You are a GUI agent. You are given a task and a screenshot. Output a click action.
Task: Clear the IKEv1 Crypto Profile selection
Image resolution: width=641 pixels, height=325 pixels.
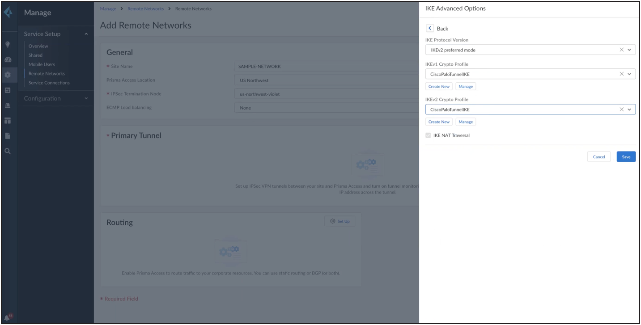point(622,74)
